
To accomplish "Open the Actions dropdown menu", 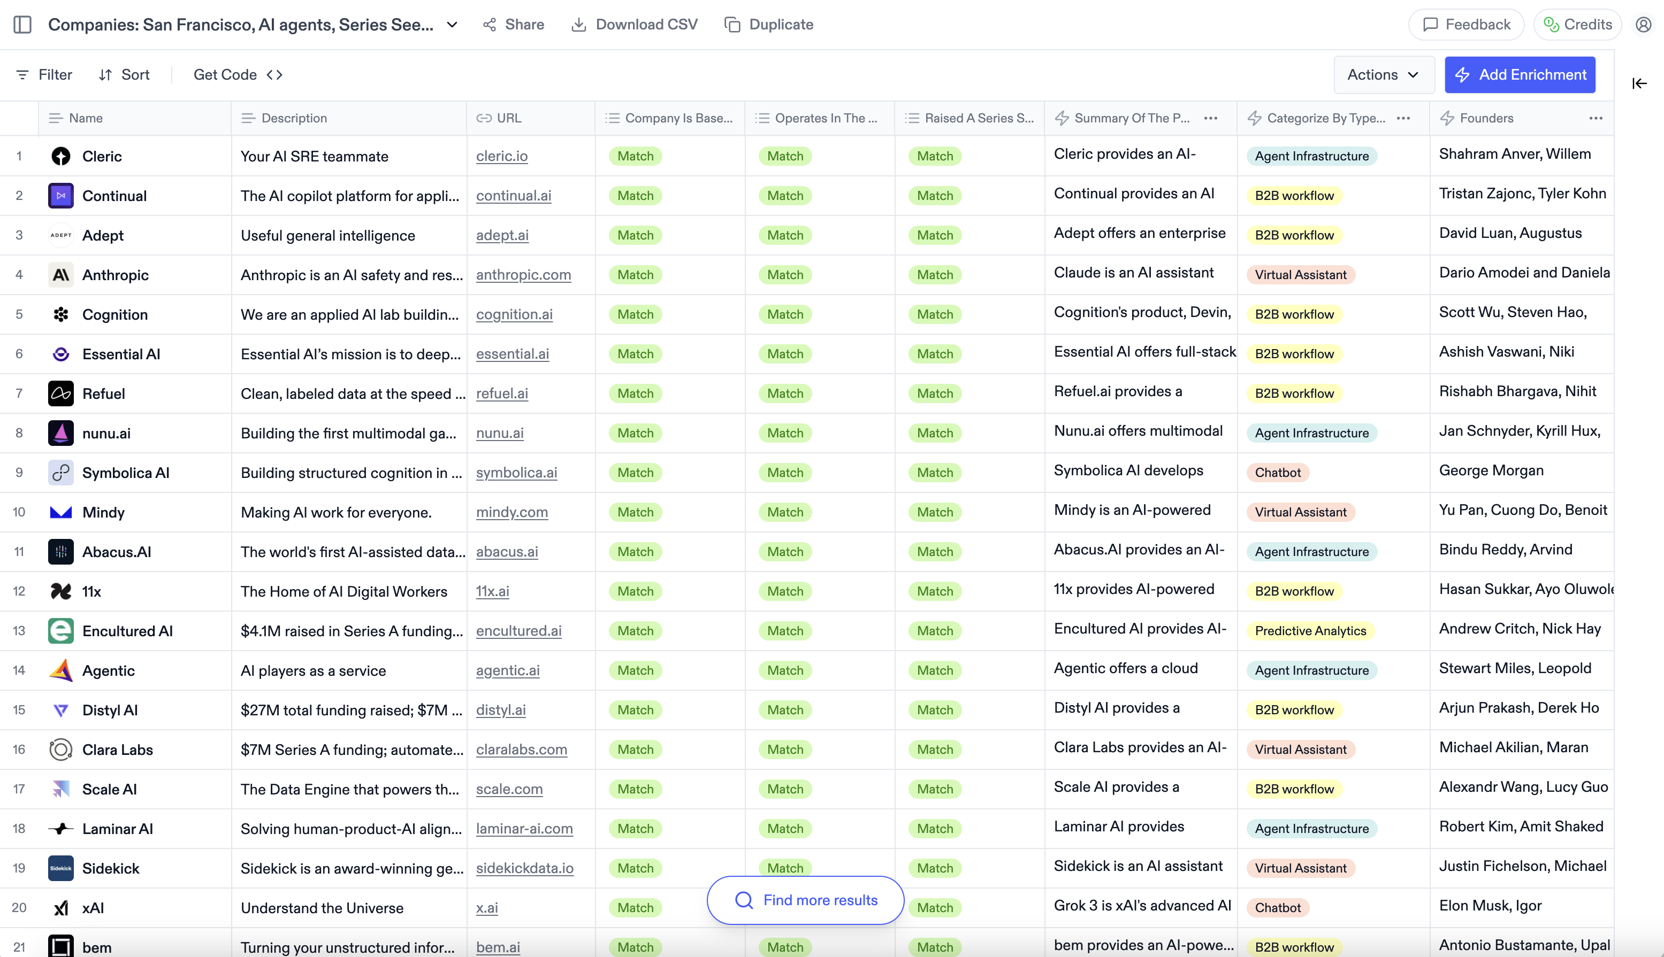I will 1383,75.
